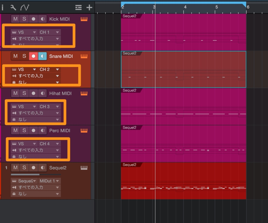Disable record arm on Snare MIDI
This screenshot has width=268, height=223.
pyautogui.click(x=33, y=56)
